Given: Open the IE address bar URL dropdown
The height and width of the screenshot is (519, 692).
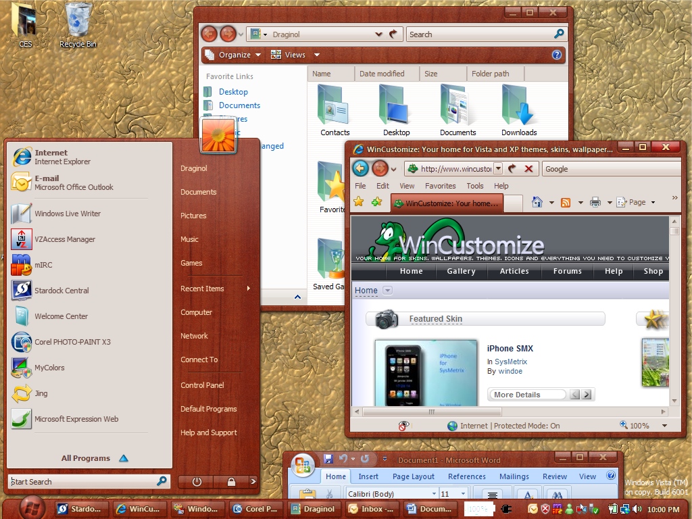Looking at the screenshot, I should [x=498, y=168].
